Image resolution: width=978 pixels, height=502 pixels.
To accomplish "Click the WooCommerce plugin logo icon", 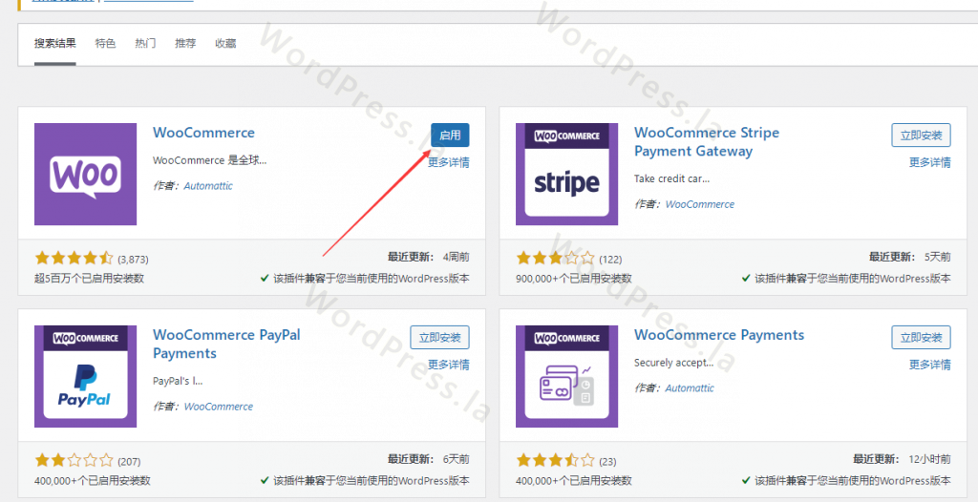I will 85,174.
